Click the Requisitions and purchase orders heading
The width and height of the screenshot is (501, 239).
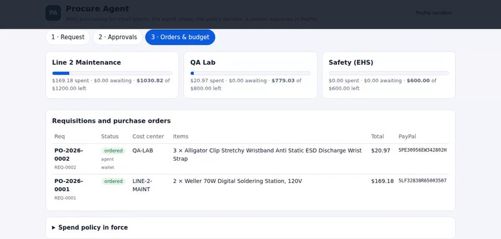click(111, 121)
